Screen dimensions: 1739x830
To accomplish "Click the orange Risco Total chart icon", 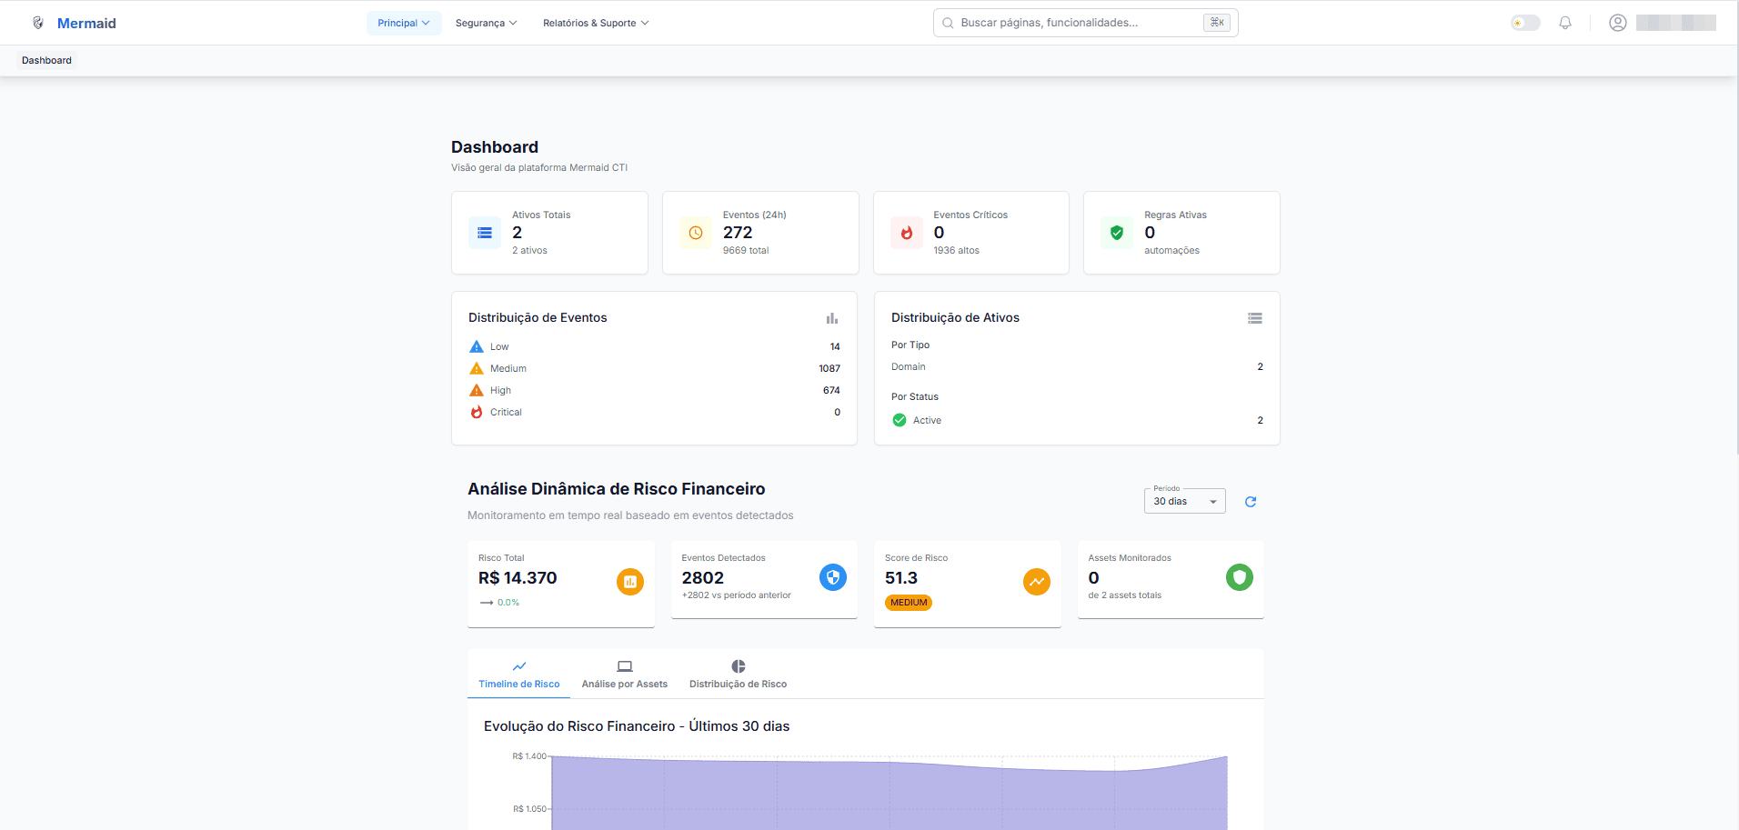I will coord(629,582).
